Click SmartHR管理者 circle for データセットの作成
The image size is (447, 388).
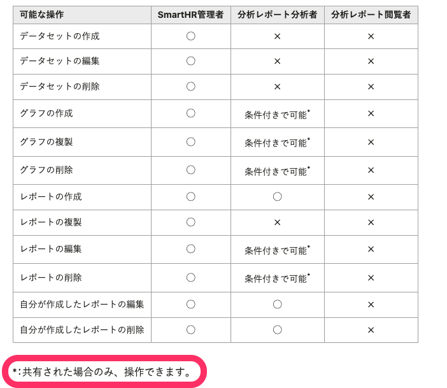pos(190,36)
